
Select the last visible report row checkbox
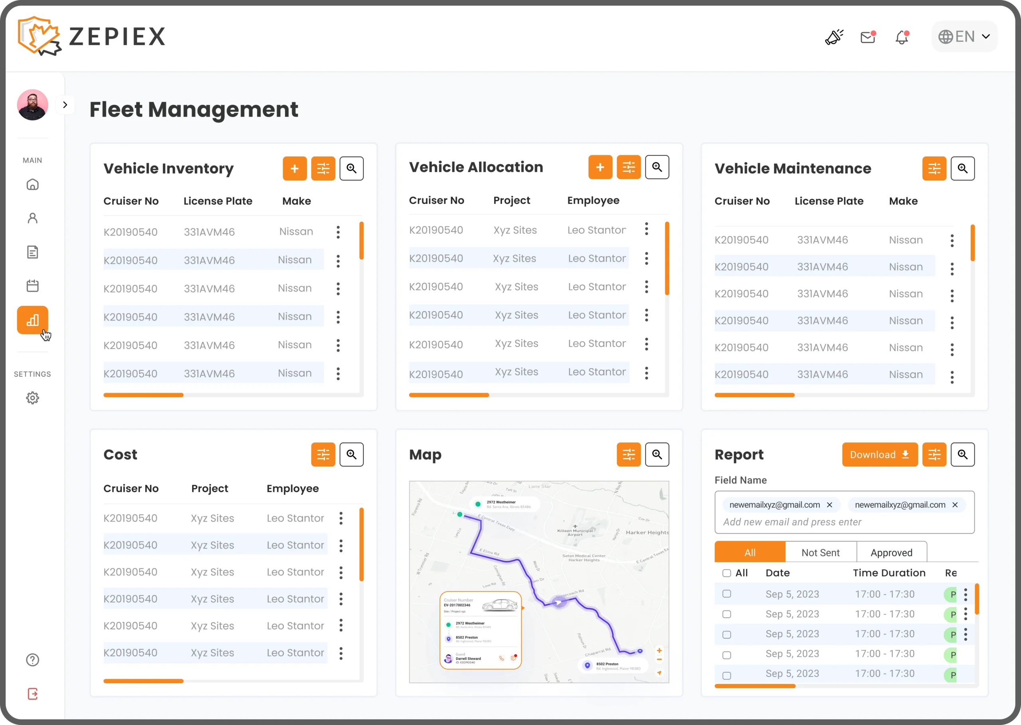(x=727, y=676)
